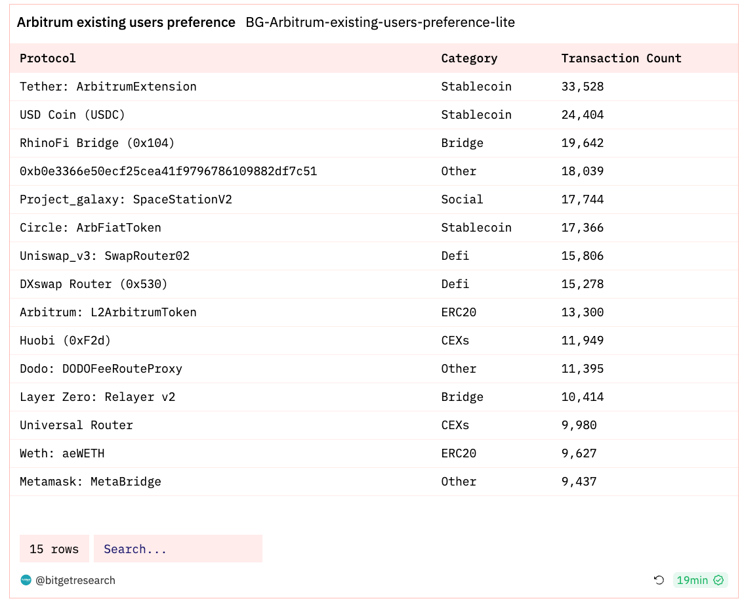
Task: Sort by the Protocol column header
Action: pos(48,58)
